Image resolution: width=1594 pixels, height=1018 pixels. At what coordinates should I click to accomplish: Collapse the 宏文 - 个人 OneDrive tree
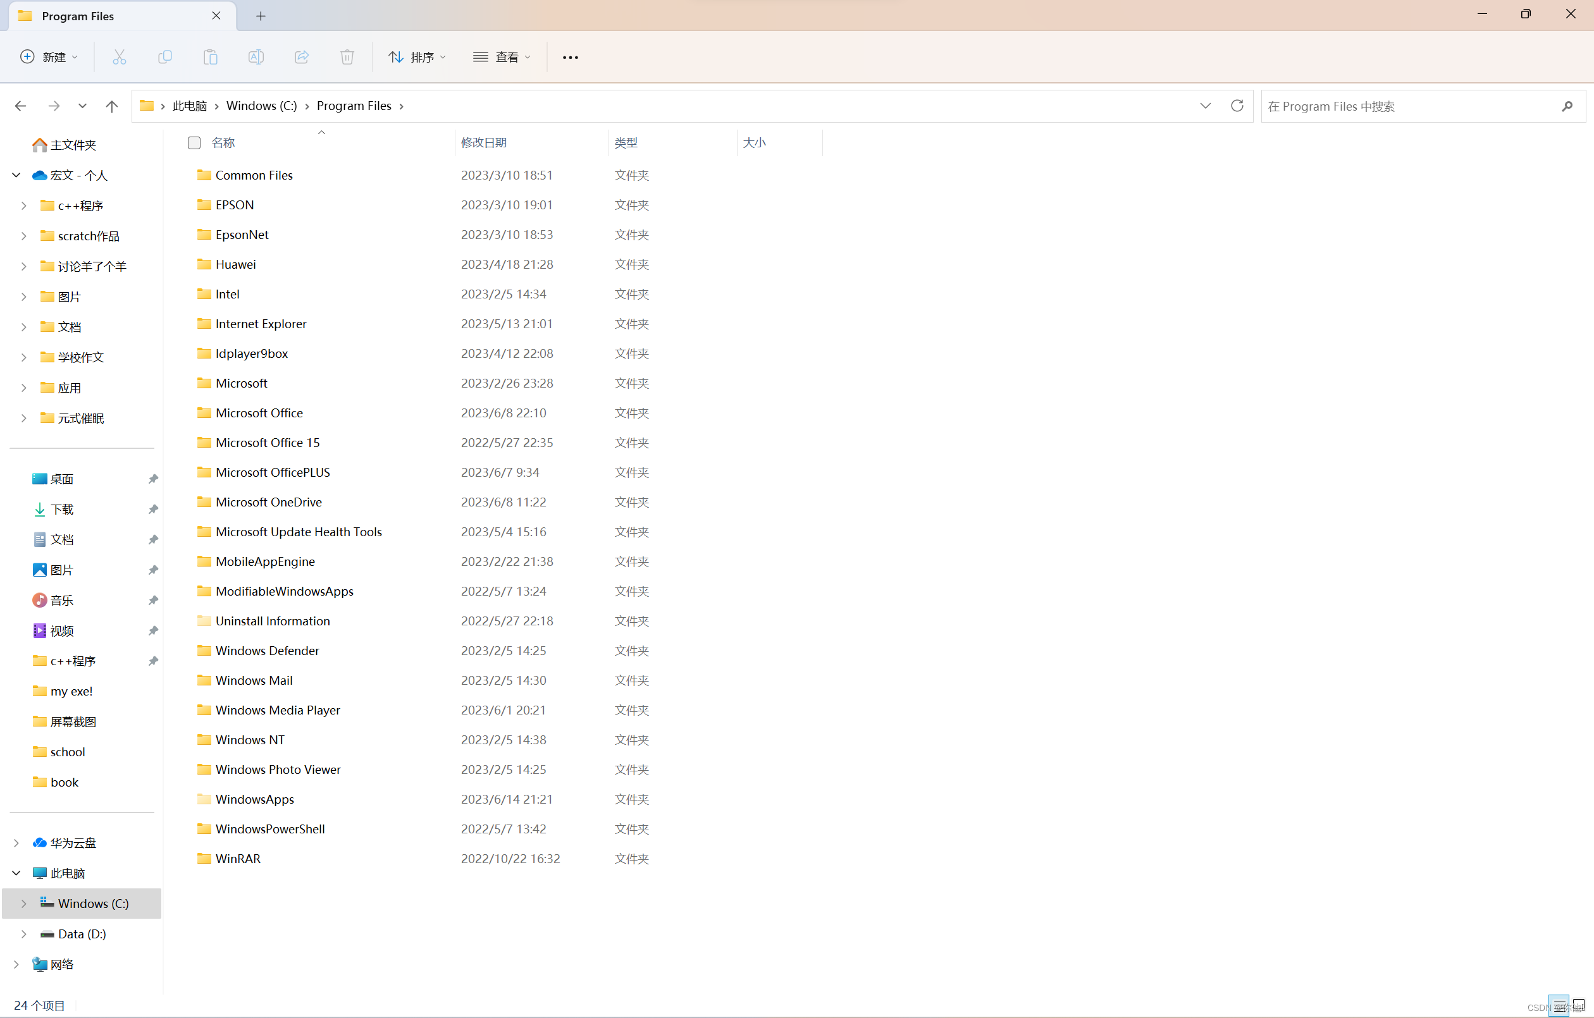point(16,175)
